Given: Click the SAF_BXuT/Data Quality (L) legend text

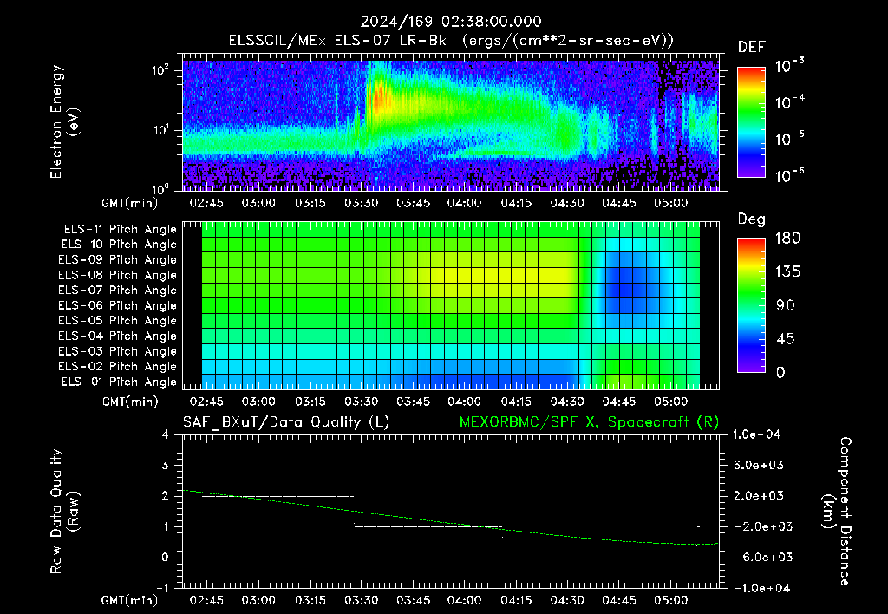Looking at the screenshot, I should point(286,422).
